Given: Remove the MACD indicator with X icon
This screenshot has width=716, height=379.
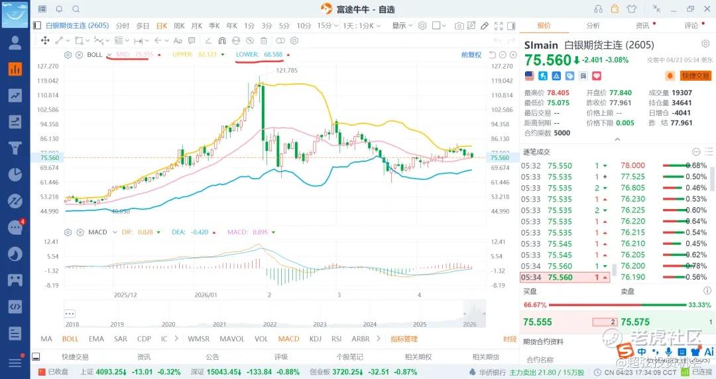Looking at the screenshot, I should pos(79,232).
